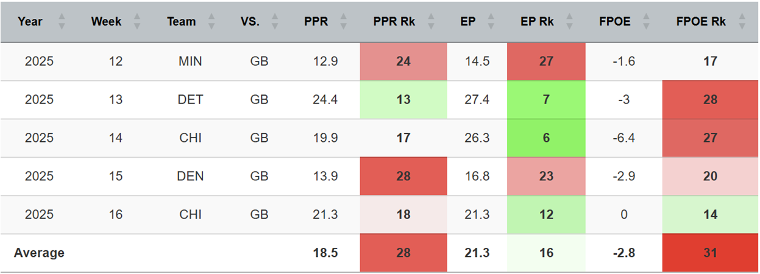Click the FPOE sort arrows

coord(647,22)
